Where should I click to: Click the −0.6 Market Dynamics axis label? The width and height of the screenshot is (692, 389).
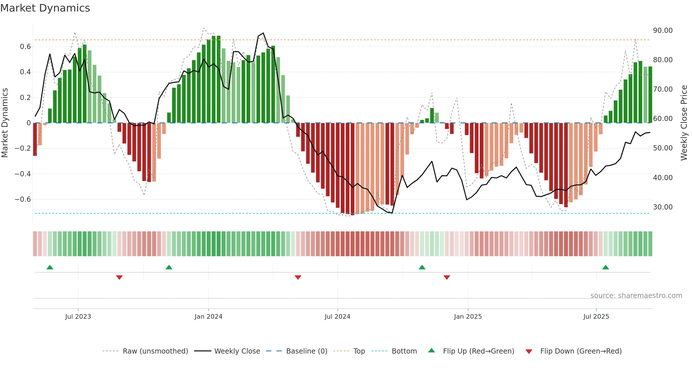23,199
